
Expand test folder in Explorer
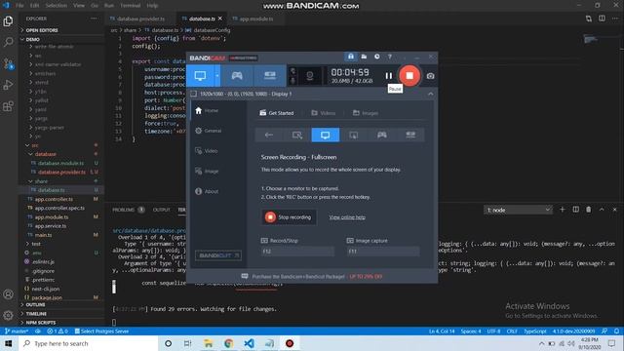coord(61,244)
